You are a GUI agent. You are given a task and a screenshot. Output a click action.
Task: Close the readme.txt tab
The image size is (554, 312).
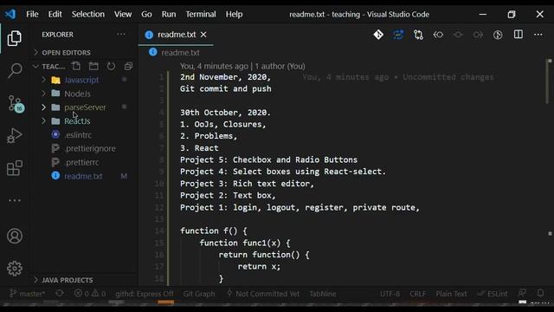[203, 35]
